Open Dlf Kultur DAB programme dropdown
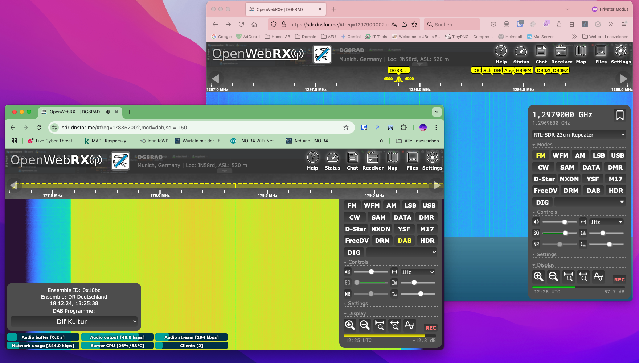 pyautogui.click(x=74, y=321)
